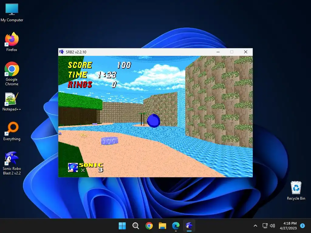Open File Explorer from the taskbar
The height and width of the screenshot is (233, 311).
pyautogui.click(x=162, y=226)
